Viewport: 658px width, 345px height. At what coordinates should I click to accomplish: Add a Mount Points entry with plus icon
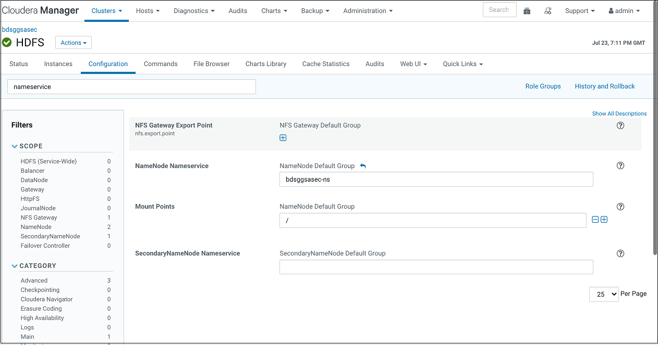[604, 220]
